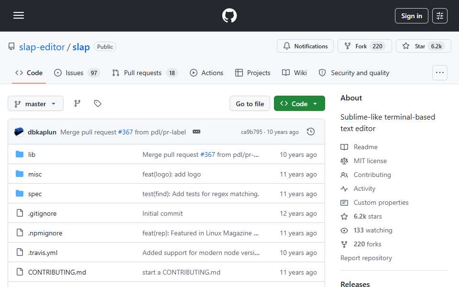Click the spec folder icon
459x287 pixels.
tap(20, 193)
